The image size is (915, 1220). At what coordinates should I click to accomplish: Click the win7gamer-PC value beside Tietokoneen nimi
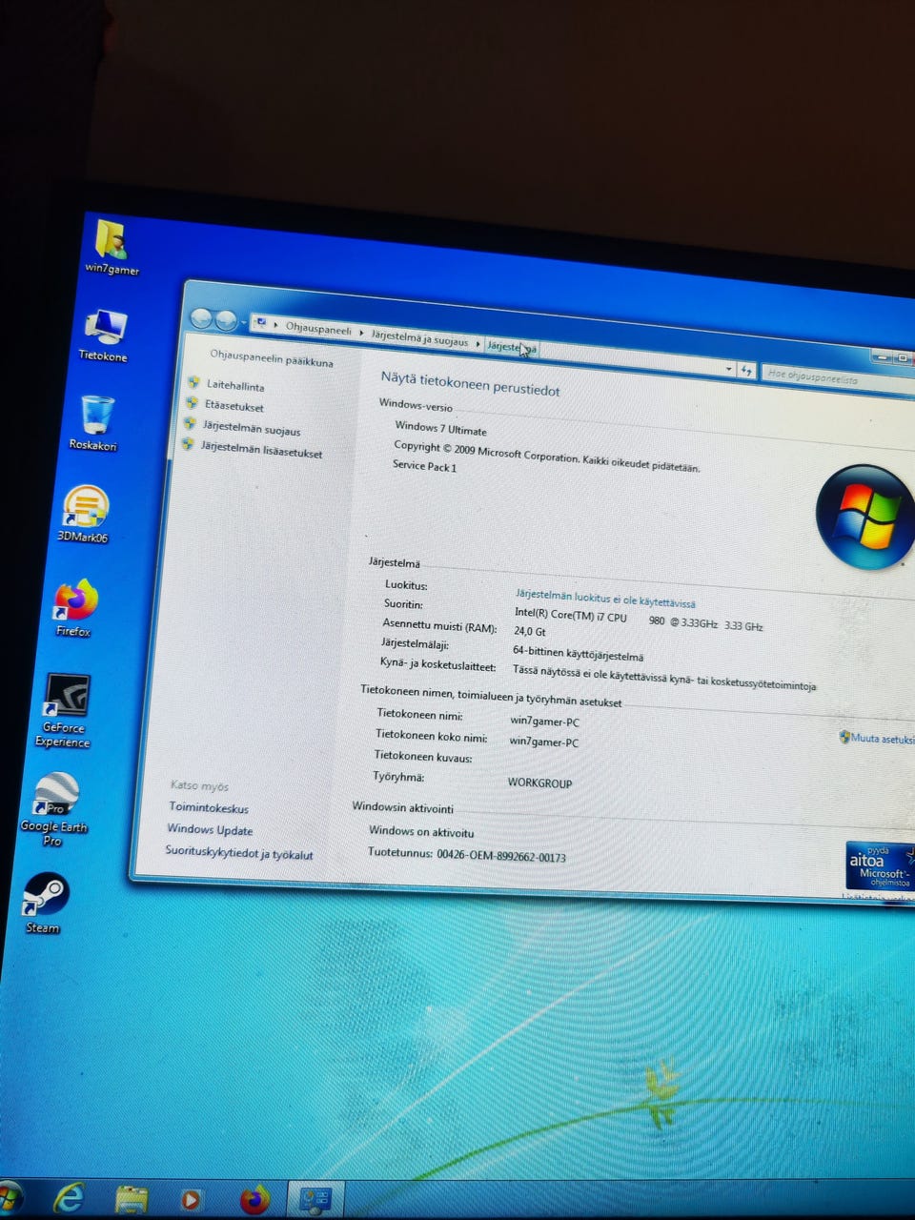544,722
